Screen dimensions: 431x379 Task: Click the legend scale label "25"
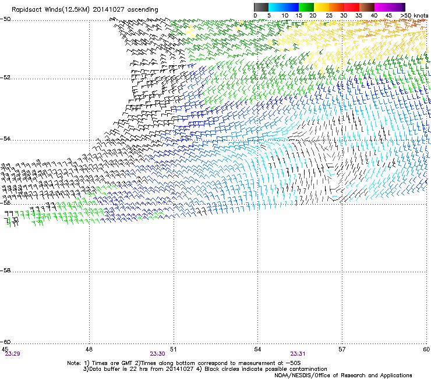pyautogui.click(x=329, y=16)
